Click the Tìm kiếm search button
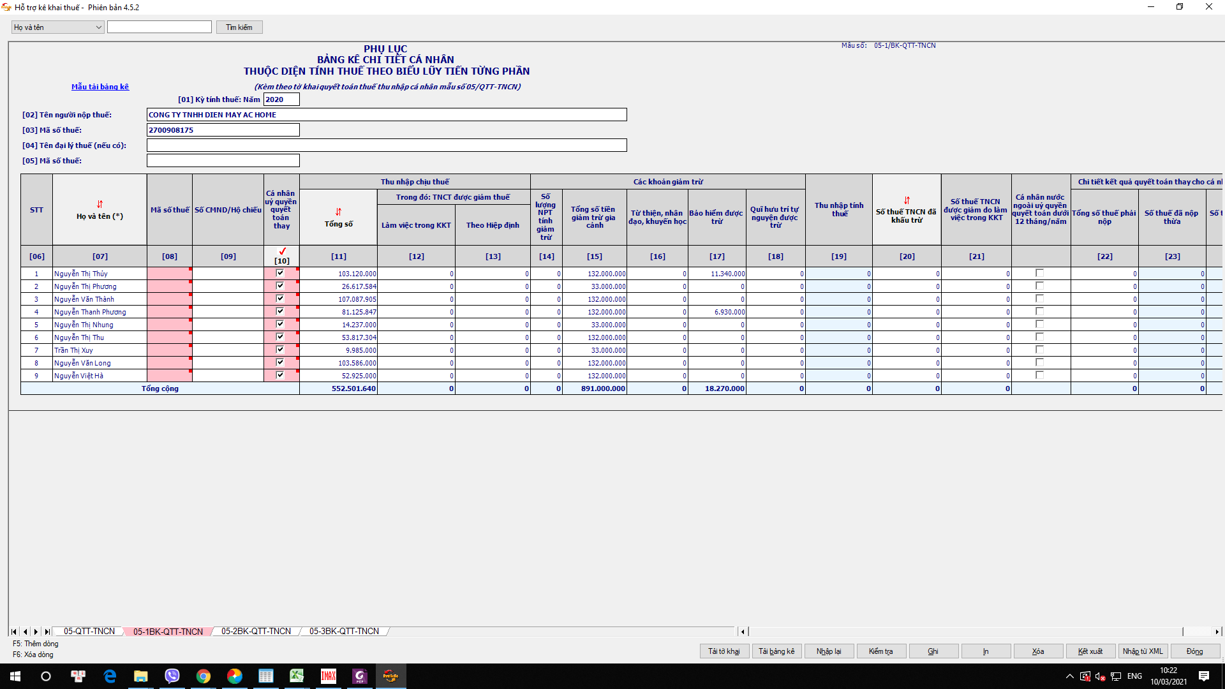 click(239, 27)
